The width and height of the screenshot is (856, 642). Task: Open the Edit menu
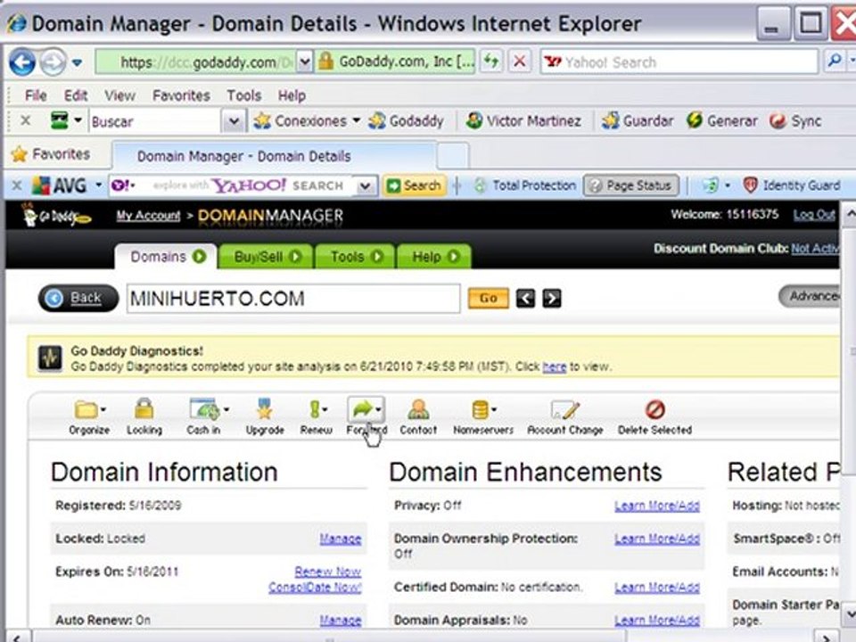(76, 95)
